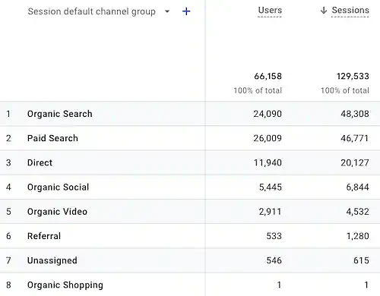380x296 pixels.
Task: Click the total Sessions value 129,533
Action: point(353,76)
